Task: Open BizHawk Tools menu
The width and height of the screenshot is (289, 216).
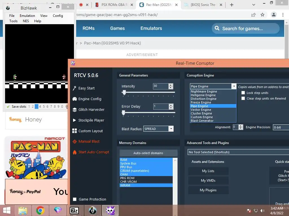Action: click(14, 21)
